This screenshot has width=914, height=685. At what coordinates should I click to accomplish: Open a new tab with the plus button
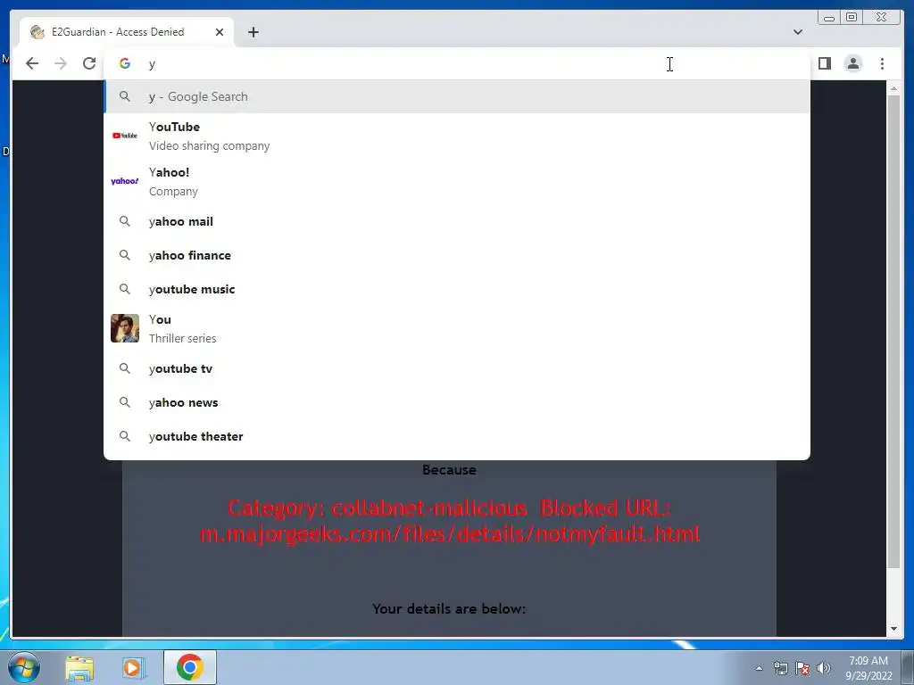click(253, 32)
